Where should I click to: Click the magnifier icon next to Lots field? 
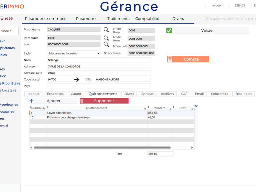106,44
